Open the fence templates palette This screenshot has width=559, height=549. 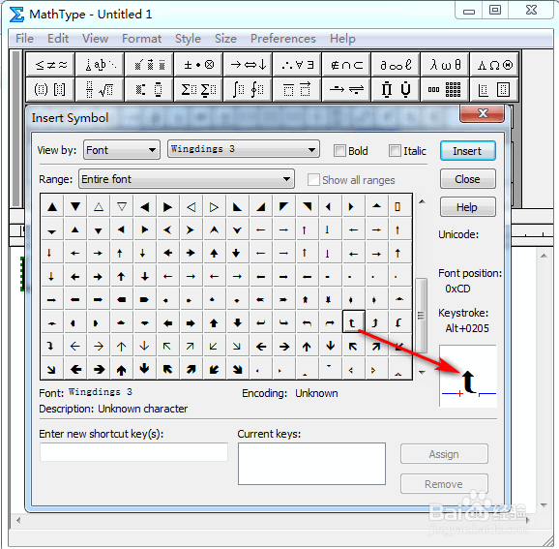coord(50,90)
